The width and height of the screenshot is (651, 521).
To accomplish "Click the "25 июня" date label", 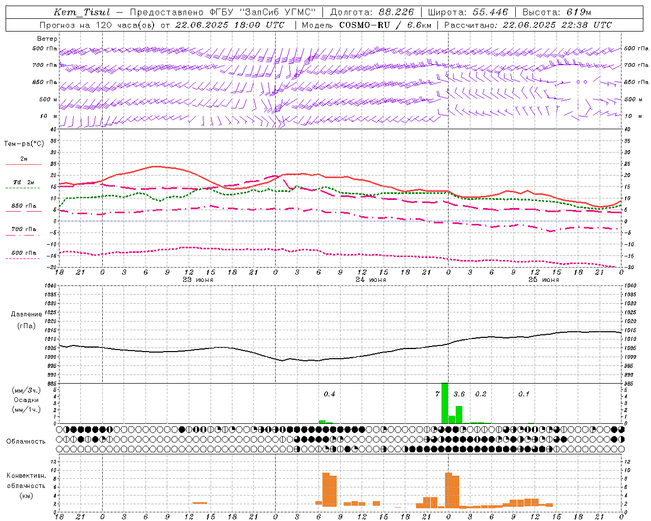I will [x=543, y=280].
